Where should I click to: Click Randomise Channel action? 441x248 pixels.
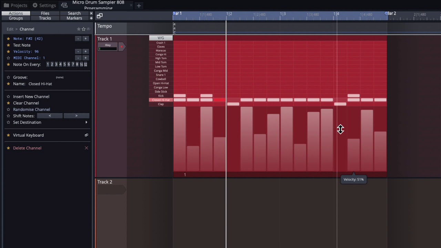(x=31, y=110)
